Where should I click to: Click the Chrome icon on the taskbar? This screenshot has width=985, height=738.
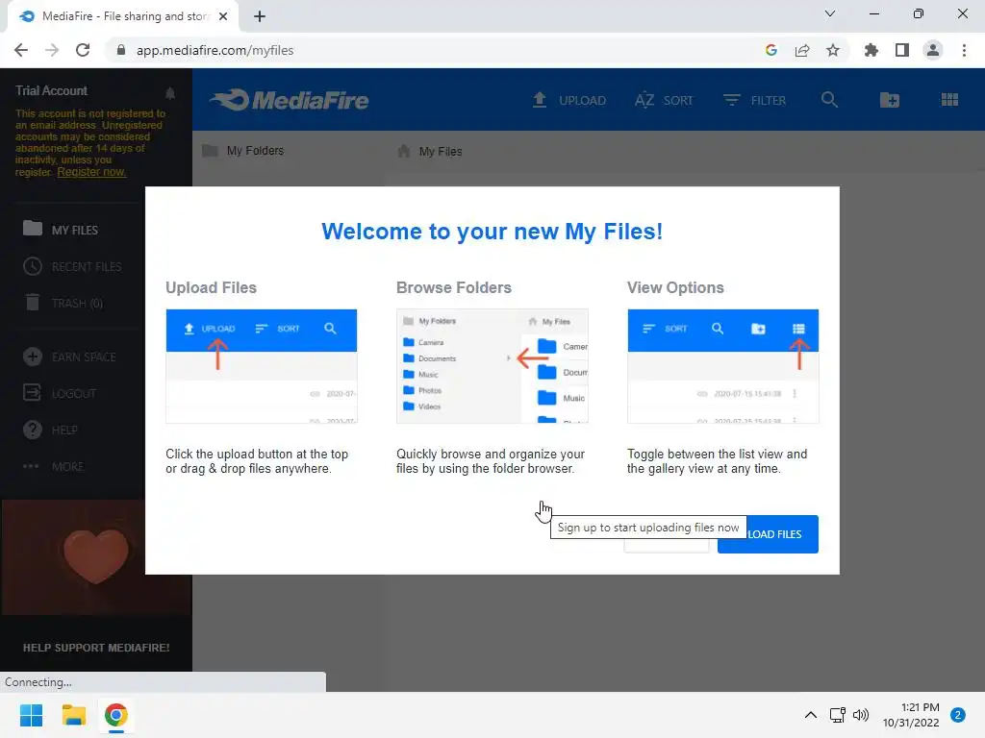pyautogui.click(x=116, y=715)
